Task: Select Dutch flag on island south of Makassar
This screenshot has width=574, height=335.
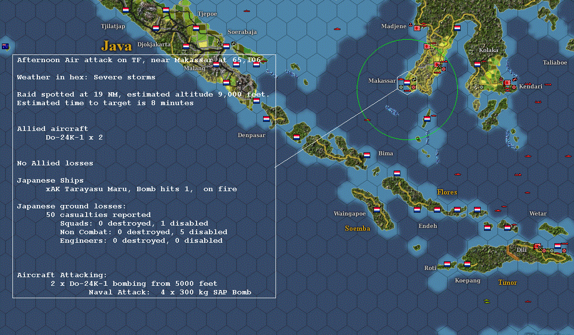Action: (x=427, y=118)
